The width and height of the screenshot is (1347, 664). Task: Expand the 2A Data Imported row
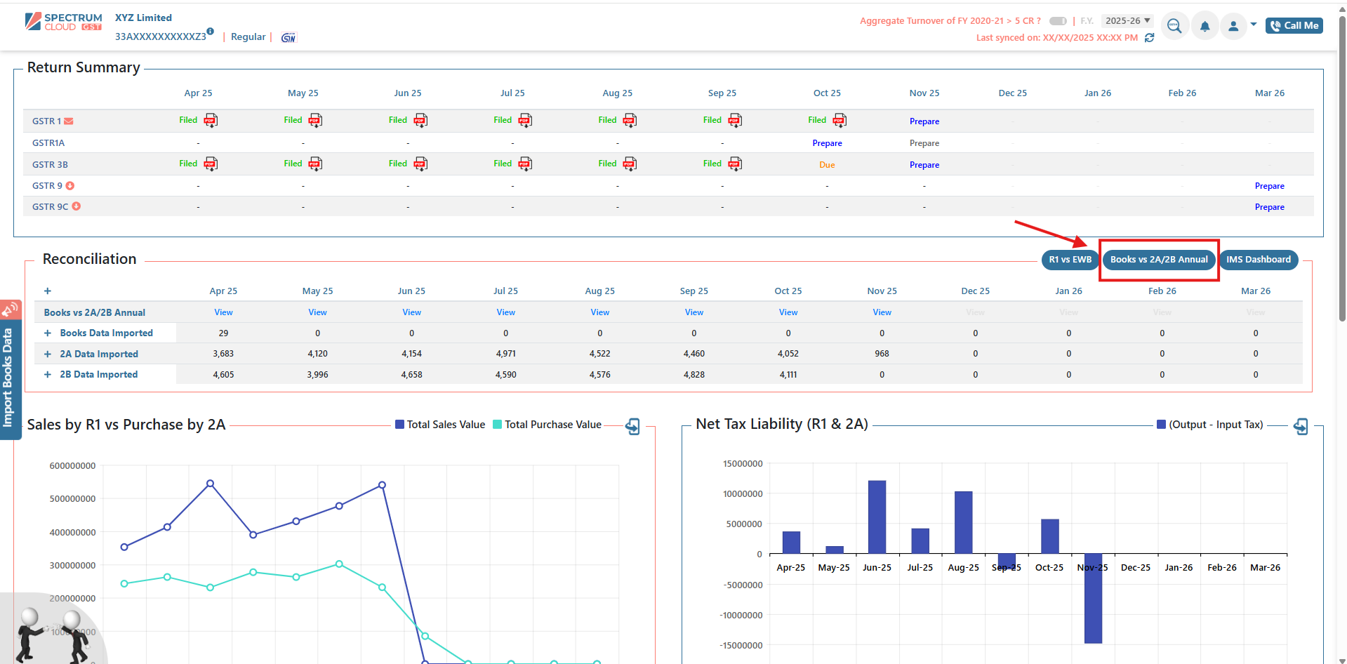coord(48,354)
